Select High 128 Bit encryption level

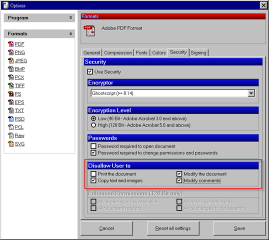click(93, 125)
